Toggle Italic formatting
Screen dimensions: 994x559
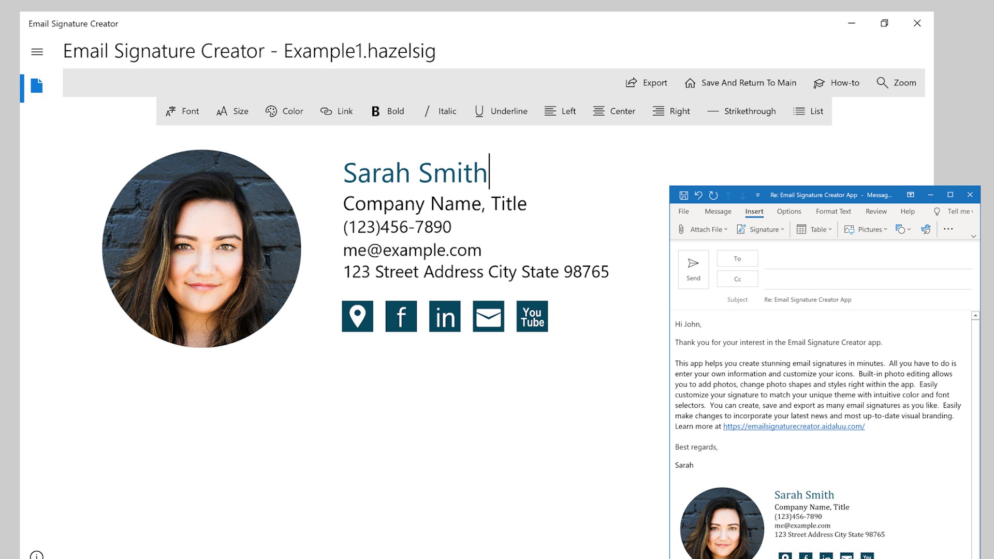tap(440, 111)
